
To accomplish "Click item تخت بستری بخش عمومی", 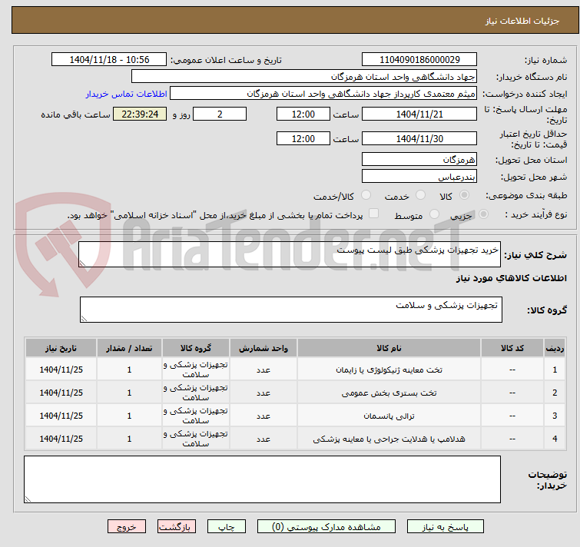I will click(x=389, y=393).
